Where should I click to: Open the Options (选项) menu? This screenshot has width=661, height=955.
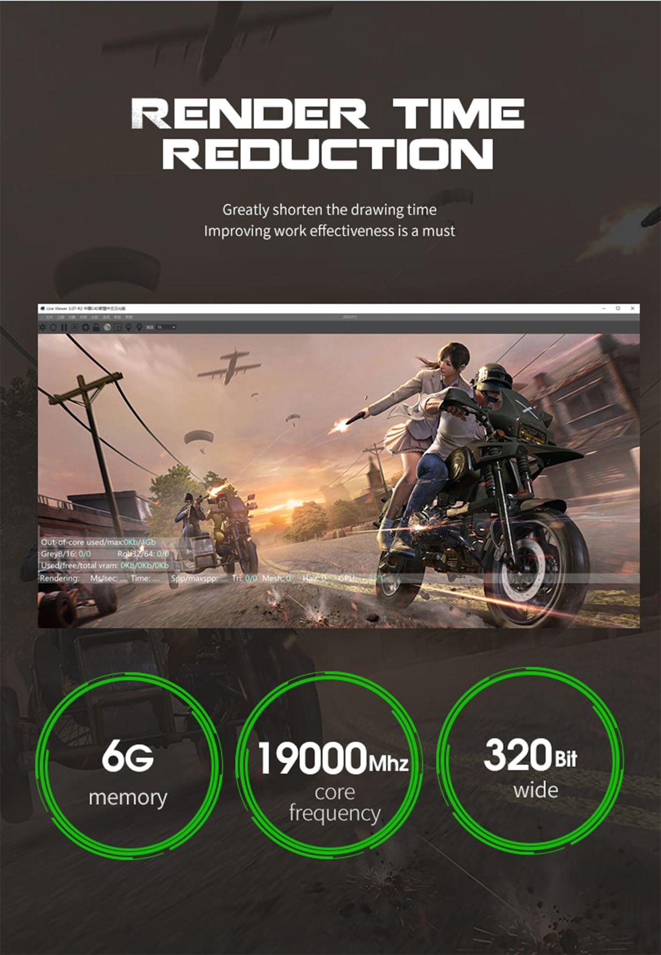point(105,317)
